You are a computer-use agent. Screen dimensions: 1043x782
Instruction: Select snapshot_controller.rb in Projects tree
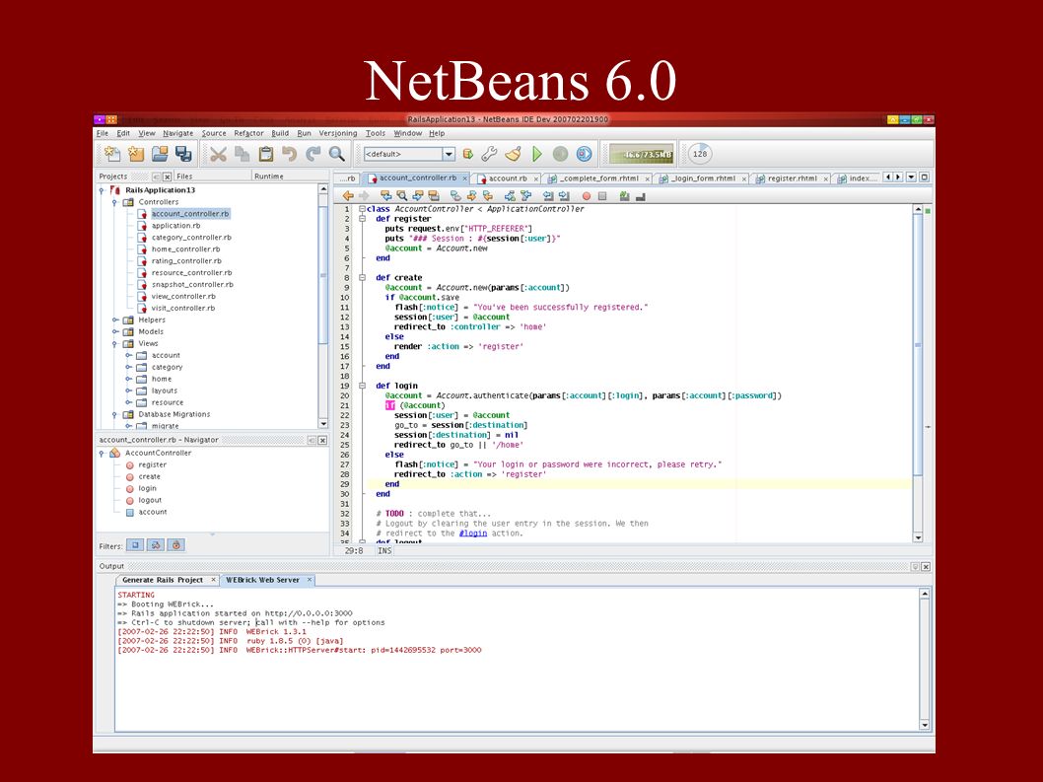[192, 284]
